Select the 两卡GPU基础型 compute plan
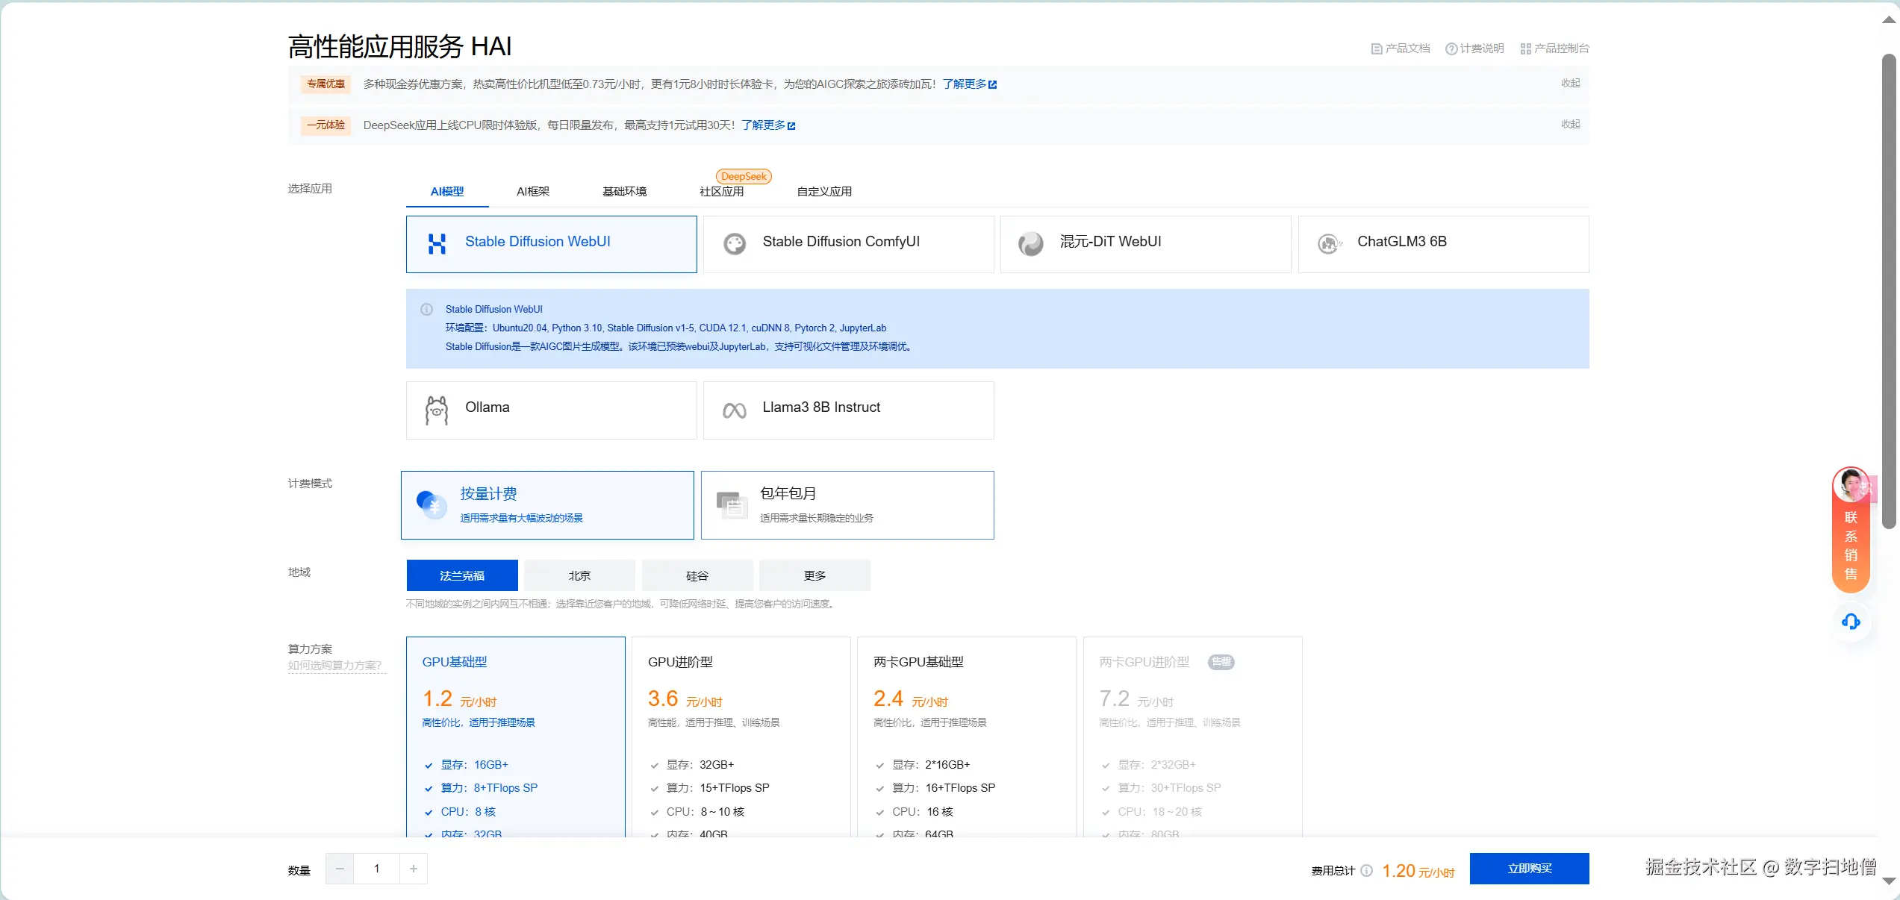Screen dimensions: 1900x900 click(x=967, y=737)
